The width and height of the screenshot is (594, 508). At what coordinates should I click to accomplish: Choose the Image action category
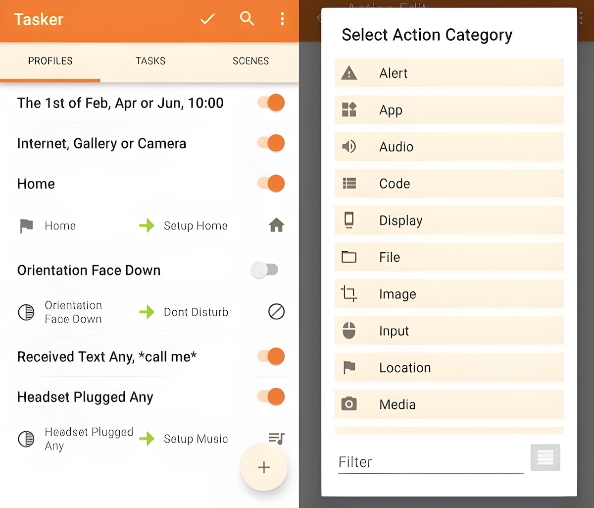(x=449, y=294)
